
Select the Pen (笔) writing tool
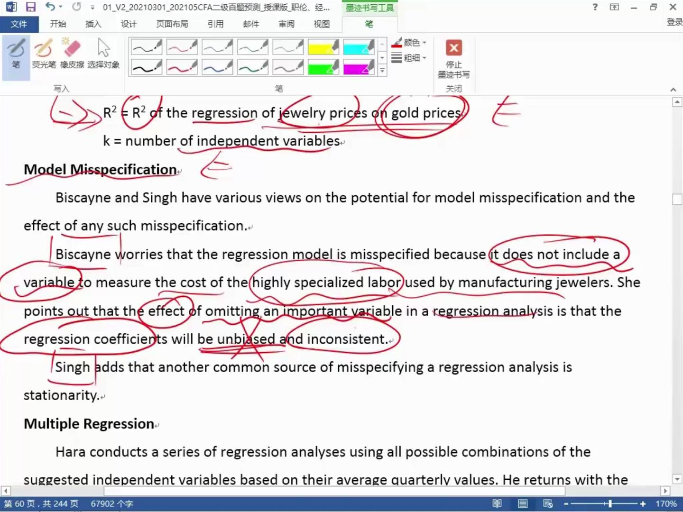tap(16, 55)
